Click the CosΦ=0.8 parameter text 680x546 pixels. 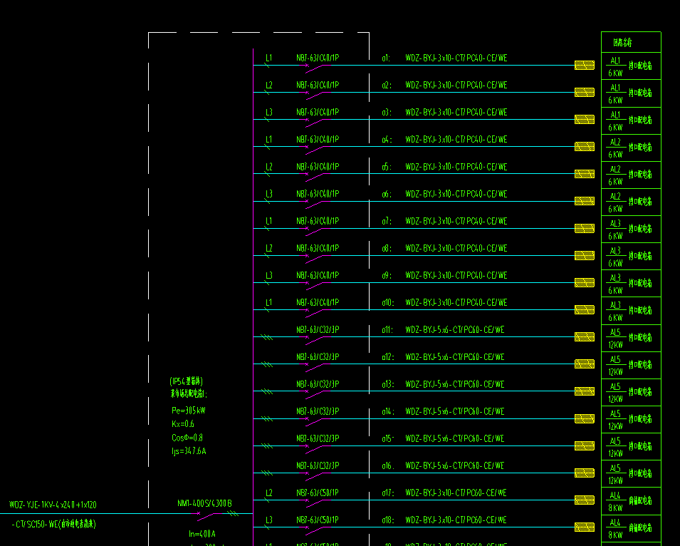pos(187,438)
